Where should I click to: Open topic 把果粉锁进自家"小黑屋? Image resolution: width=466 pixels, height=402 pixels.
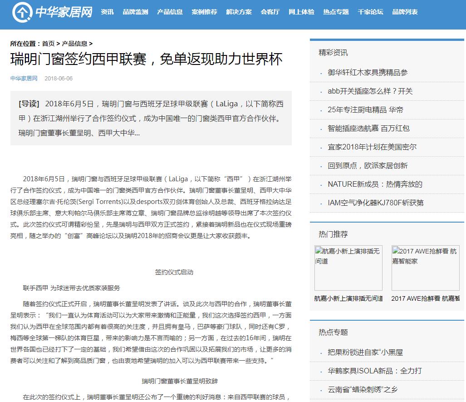pyautogui.click(x=365, y=352)
